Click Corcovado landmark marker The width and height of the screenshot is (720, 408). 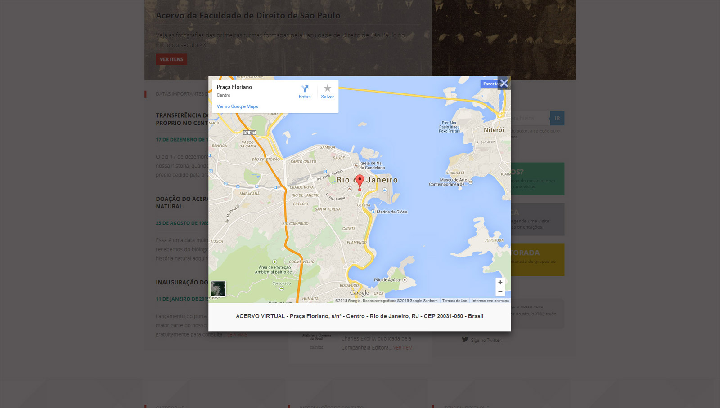pyautogui.click(x=281, y=288)
